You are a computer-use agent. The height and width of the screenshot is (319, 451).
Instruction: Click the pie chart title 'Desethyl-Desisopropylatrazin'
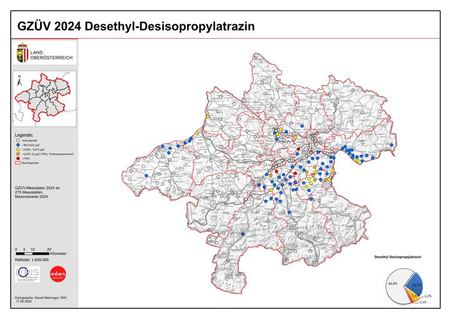pos(402,257)
